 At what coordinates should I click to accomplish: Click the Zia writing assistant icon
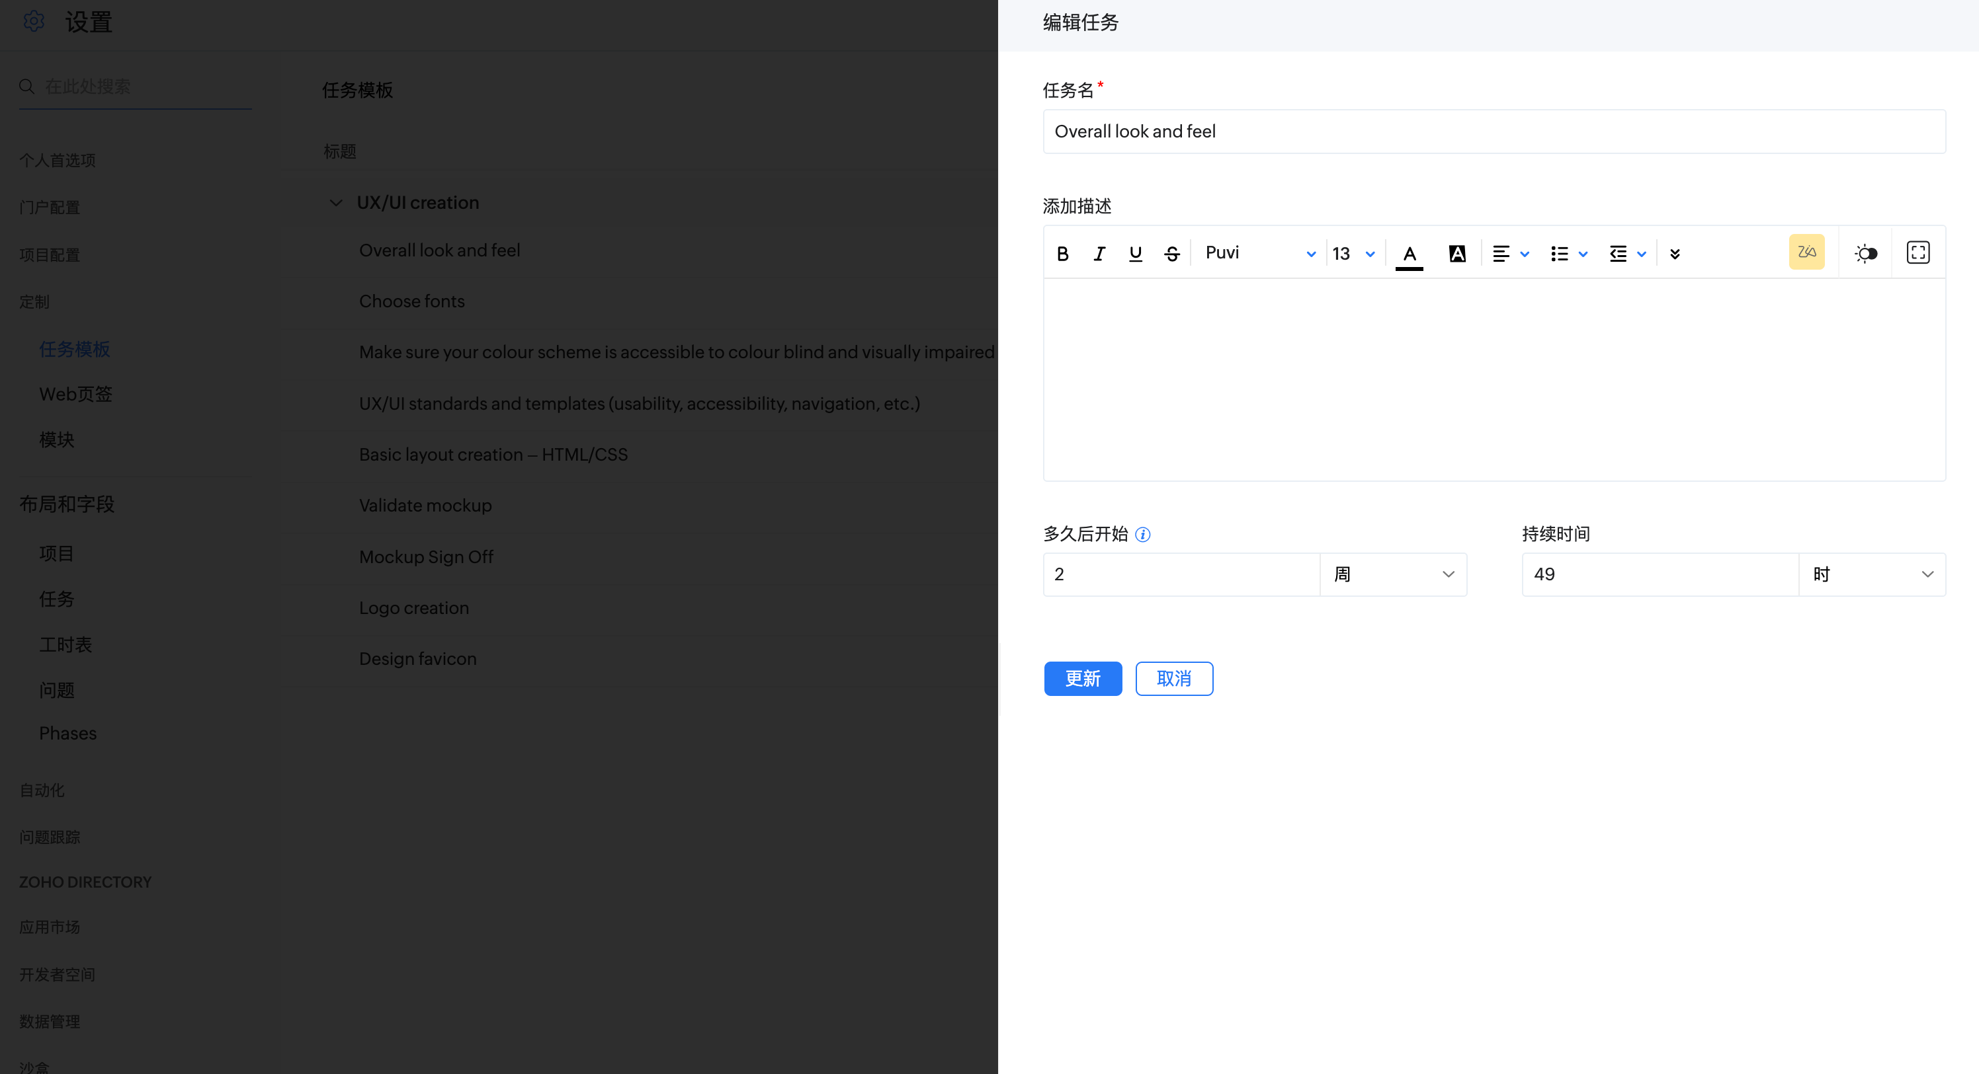pos(1806,252)
